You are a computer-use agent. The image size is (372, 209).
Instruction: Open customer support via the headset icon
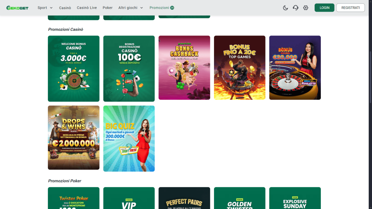295,7
